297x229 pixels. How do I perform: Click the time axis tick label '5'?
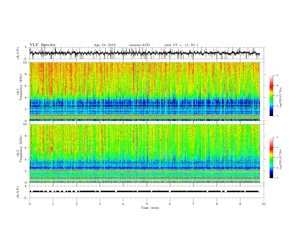tap(147, 204)
